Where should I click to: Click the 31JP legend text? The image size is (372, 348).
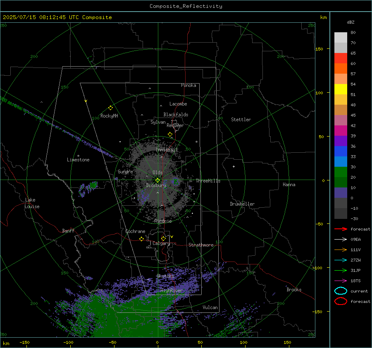pyautogui.click(x=355, y=270)
